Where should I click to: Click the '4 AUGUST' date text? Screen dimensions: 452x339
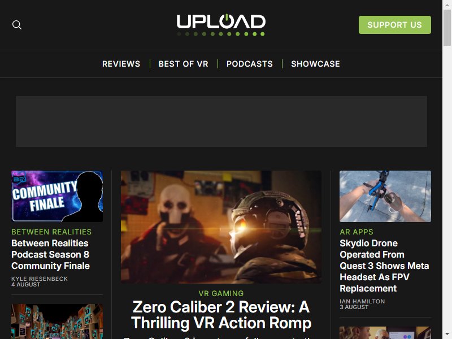pos(25,285)
